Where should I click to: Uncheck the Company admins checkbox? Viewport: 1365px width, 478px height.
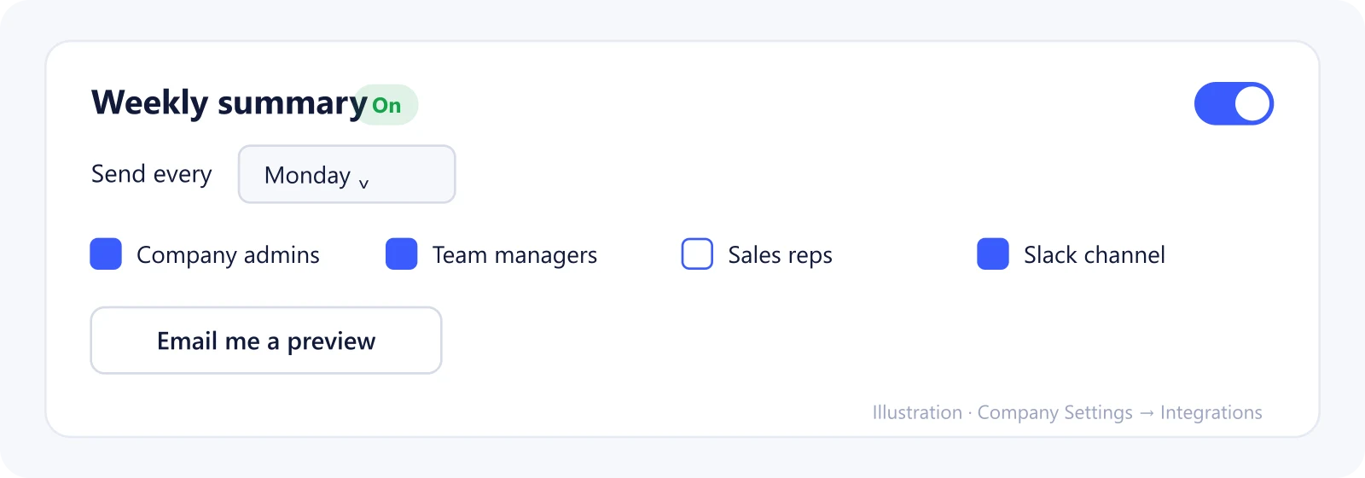point(106,254)
